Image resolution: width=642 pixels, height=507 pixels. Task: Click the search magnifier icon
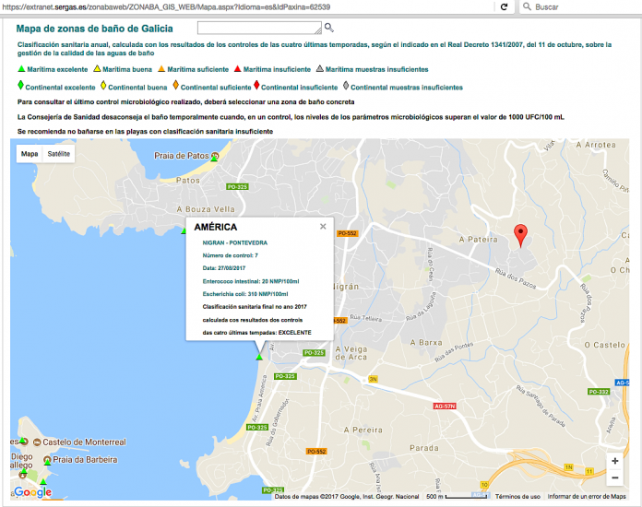tap(329, 29)
